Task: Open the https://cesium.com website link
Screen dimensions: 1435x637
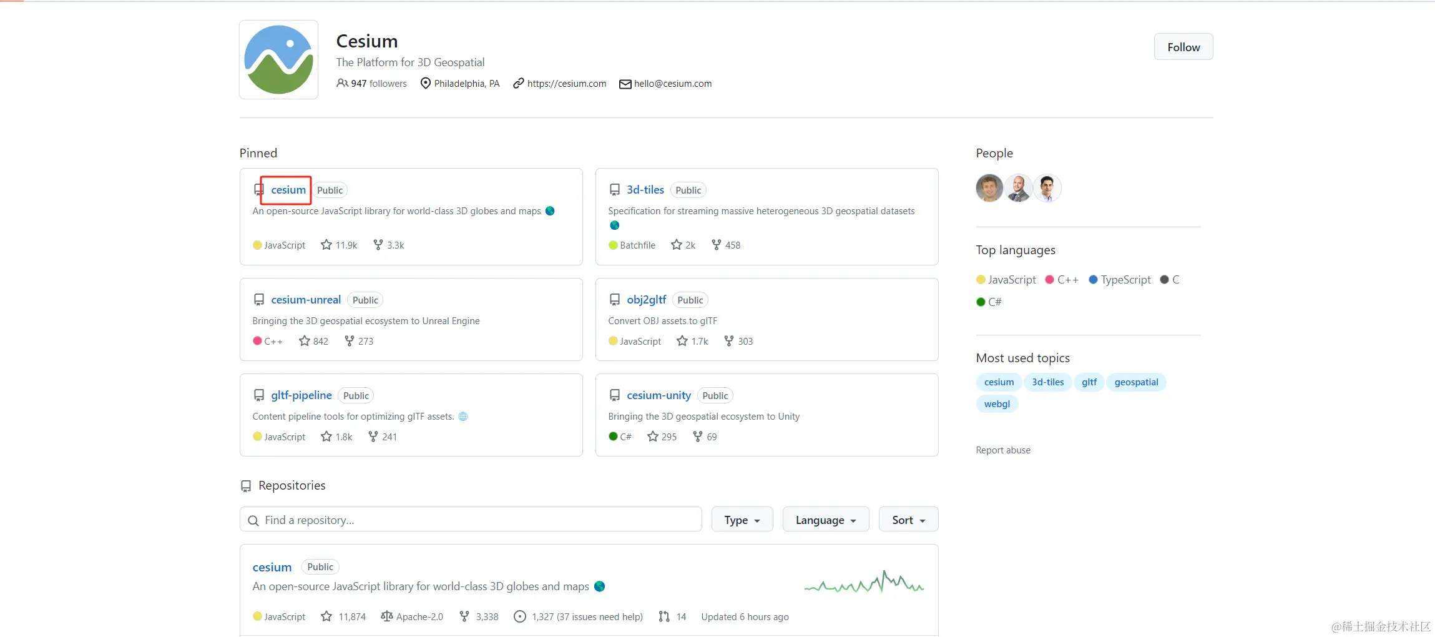Action: pos(567,83)
